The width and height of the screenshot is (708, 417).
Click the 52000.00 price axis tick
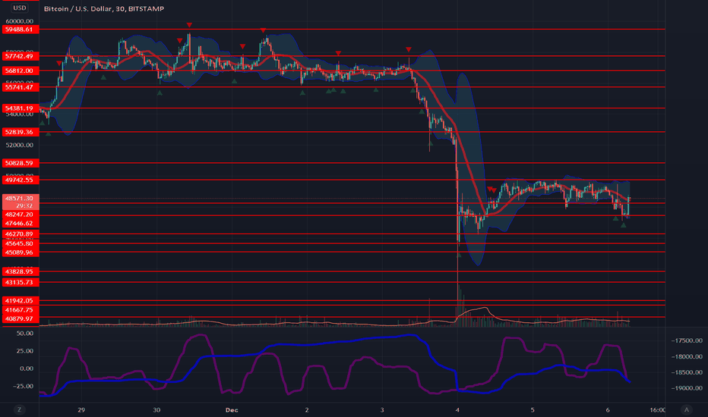(x=20, y=145)
